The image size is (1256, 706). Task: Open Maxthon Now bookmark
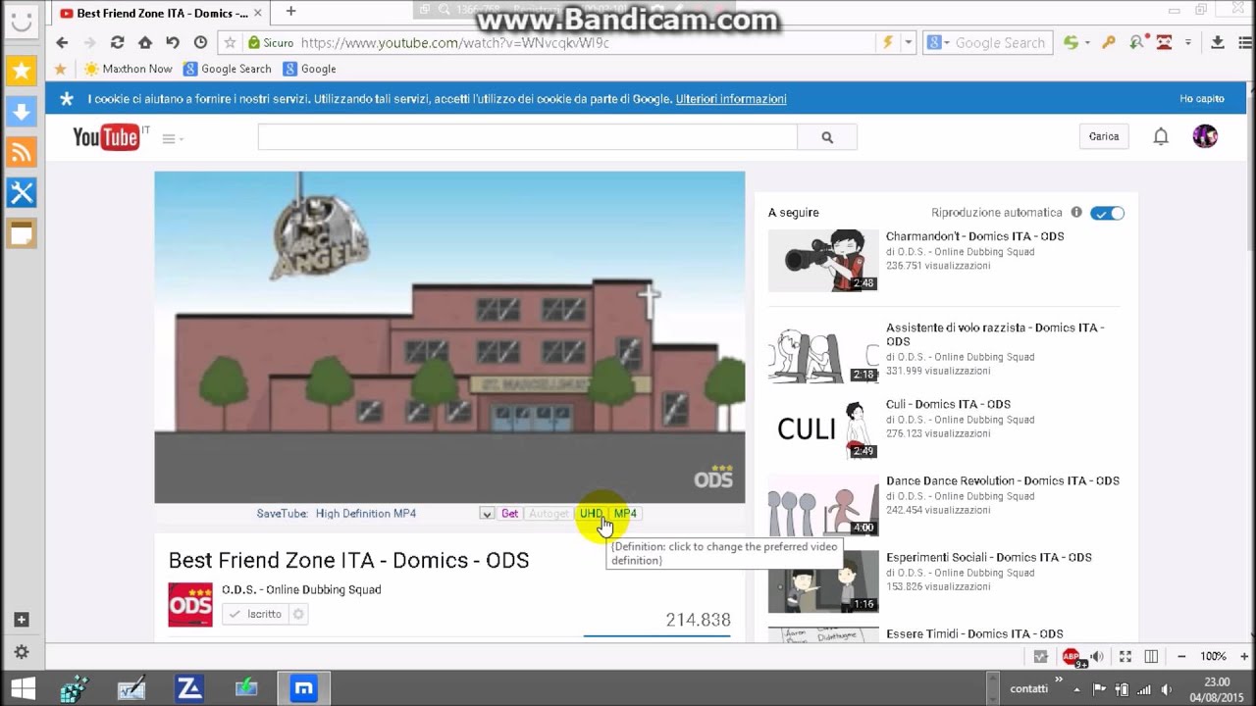tap(128, 69)
